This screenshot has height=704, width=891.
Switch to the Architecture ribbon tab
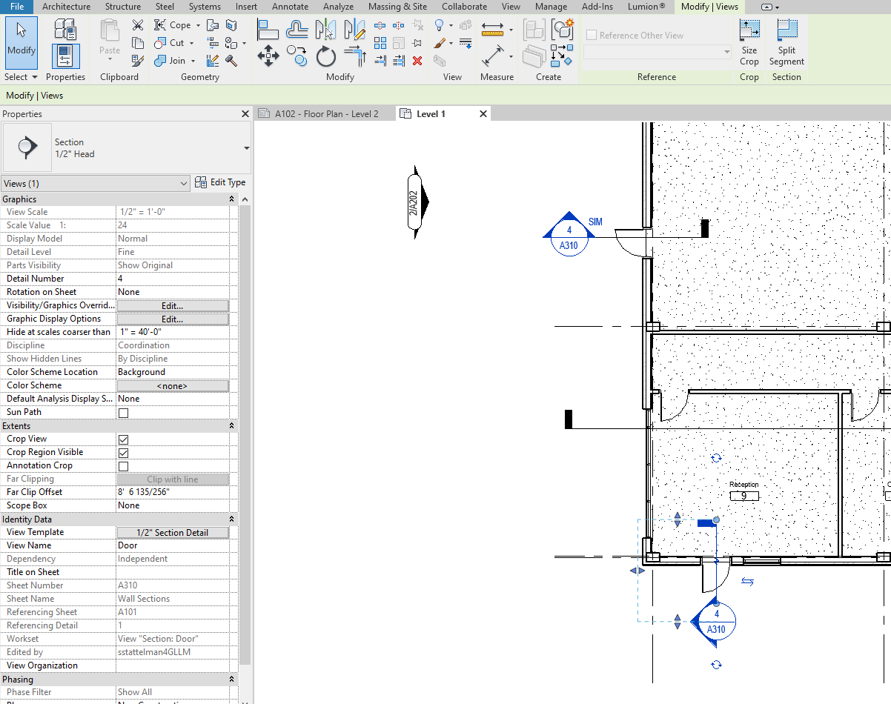[x=66, y=7]
